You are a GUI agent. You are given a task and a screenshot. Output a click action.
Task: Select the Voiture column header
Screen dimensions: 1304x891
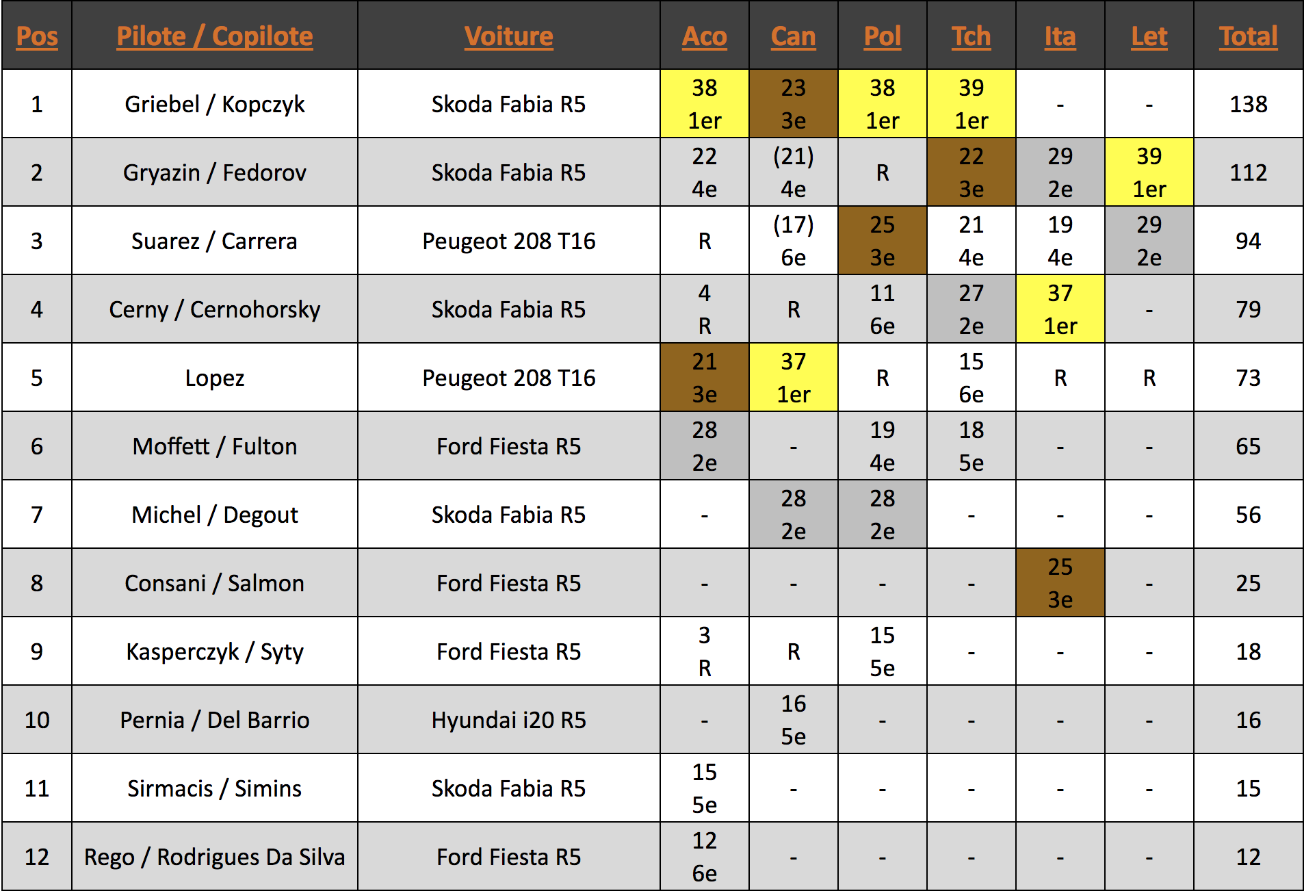508,36
